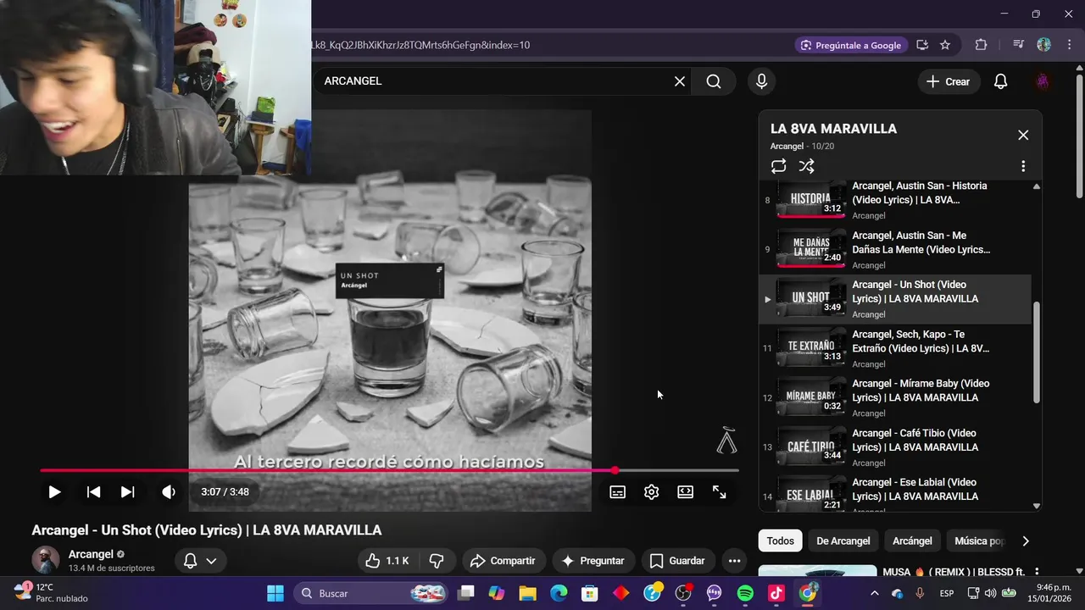Open the Compartir share dialog
Screen dimensions: 1085x610
[x=503, y=561]
